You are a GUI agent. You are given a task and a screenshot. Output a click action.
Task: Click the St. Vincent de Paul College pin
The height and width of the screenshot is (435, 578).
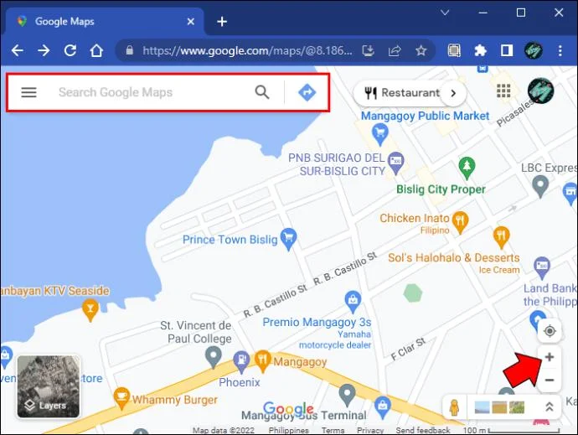[213, 358]
